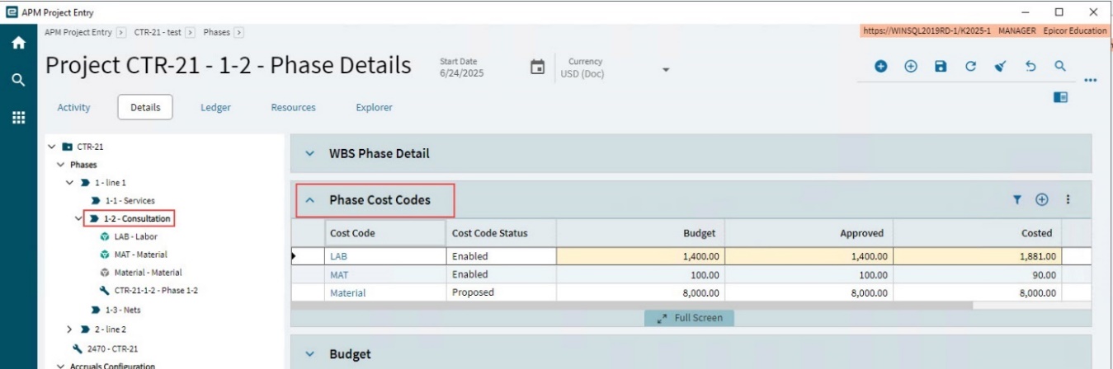Switch to the Activity tab

(74, 107)
